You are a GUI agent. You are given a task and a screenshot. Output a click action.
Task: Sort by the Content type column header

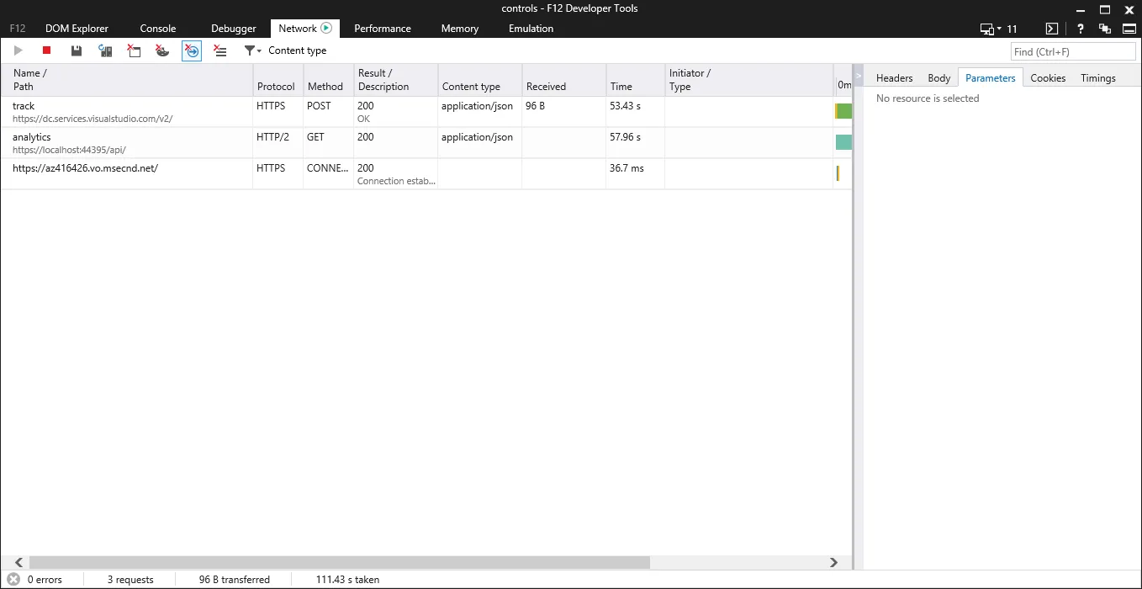click(479, 80)
